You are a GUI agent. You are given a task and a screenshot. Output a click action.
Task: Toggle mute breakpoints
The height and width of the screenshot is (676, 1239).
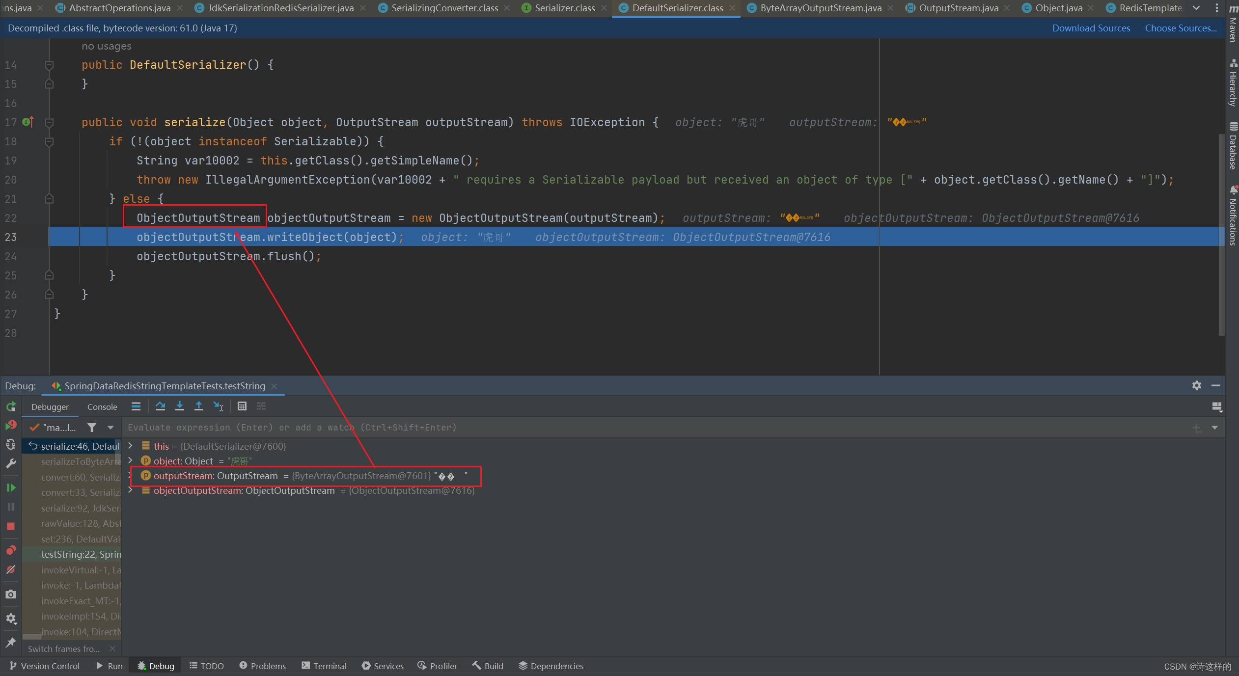(x=11, y=569)
